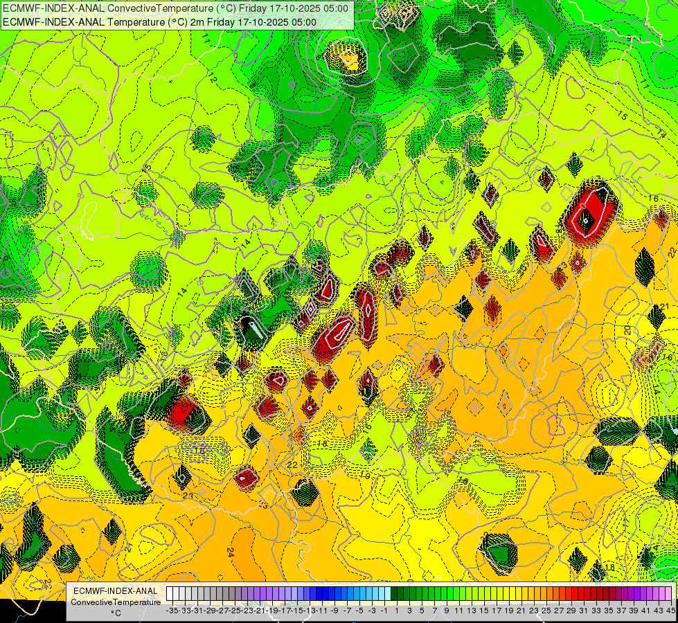Image resolution: width=678 pixels, height=623 pixels.
Task: Select the pink swatch above legend value 45
Action: 668,593
